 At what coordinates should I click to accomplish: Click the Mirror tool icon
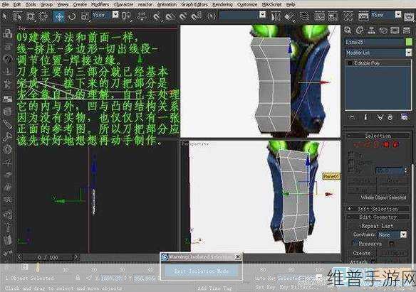[x=276, y=16]
